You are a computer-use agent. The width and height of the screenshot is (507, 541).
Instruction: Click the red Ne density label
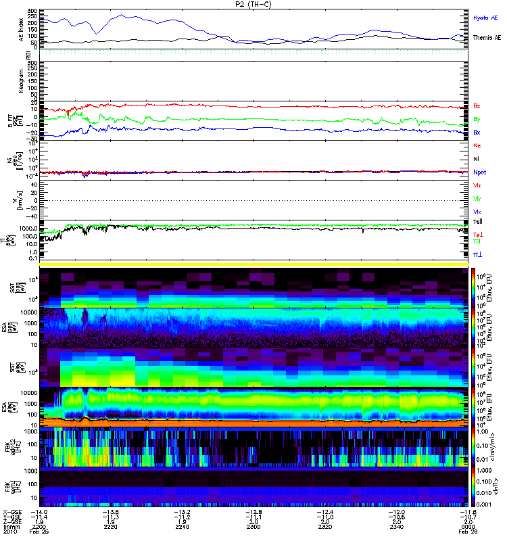point(477,145)
